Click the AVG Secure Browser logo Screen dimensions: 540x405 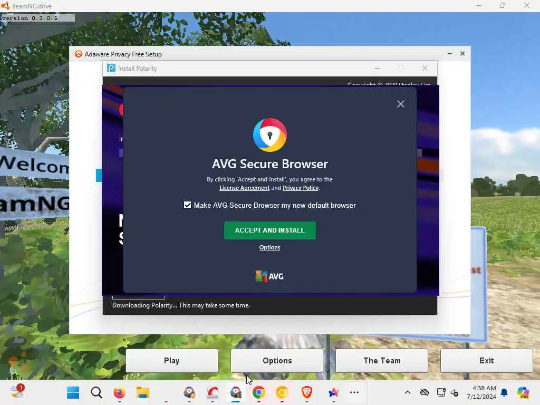[x=269, y=135]
